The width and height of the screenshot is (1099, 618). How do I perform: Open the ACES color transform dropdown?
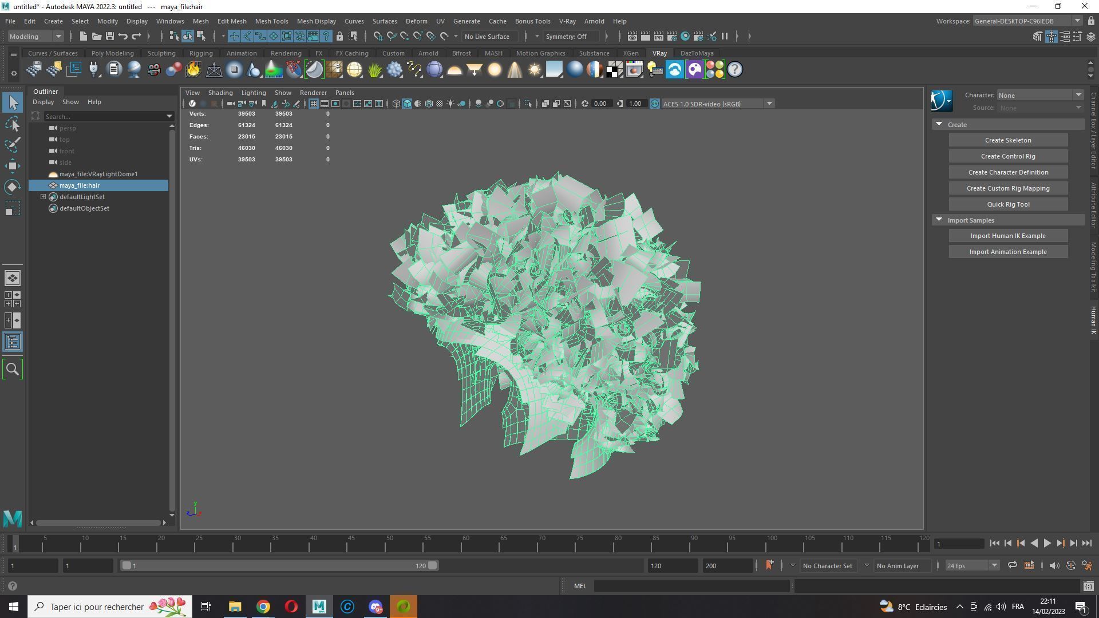769,104
